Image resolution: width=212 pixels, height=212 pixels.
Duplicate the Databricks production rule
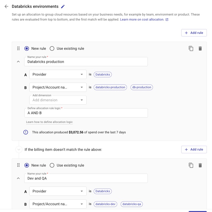(191, 48)
